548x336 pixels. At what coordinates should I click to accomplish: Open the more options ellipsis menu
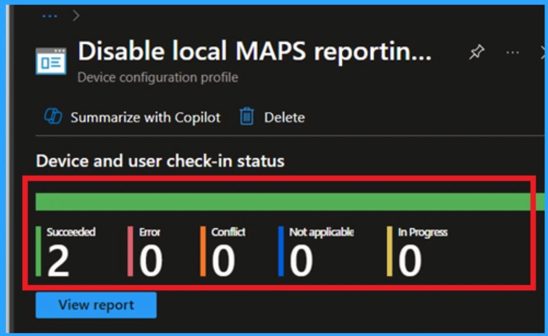[x=512, y=52]
